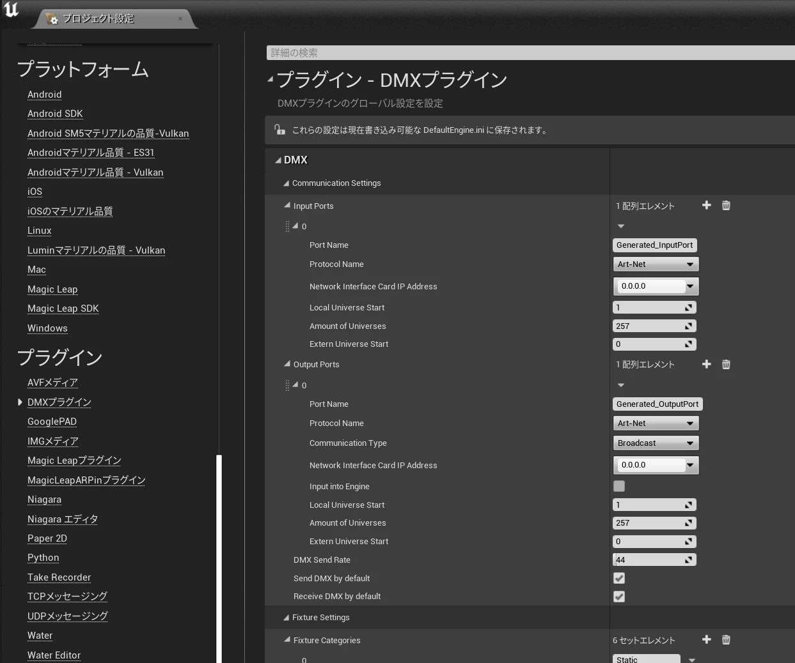795x663 pixels.
Task: Collapse the Output Ports array
Action: 287,364
